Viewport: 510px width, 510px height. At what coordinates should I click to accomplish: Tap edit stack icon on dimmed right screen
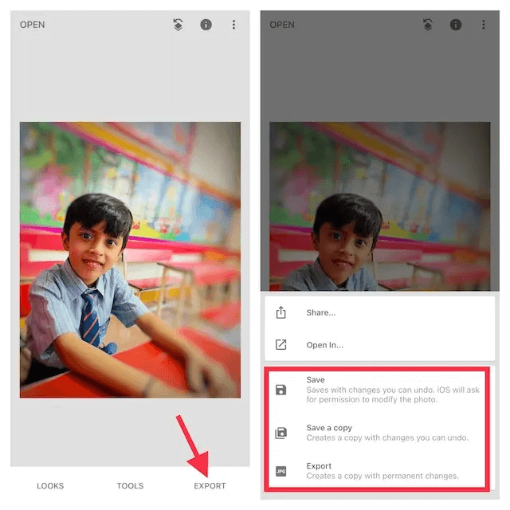point(428,25)
